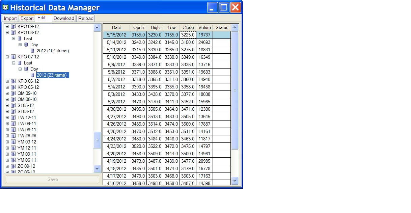Click the 4/30/2012 date cell
Screen dimensions: 411x213
click(x=116, y=109)
